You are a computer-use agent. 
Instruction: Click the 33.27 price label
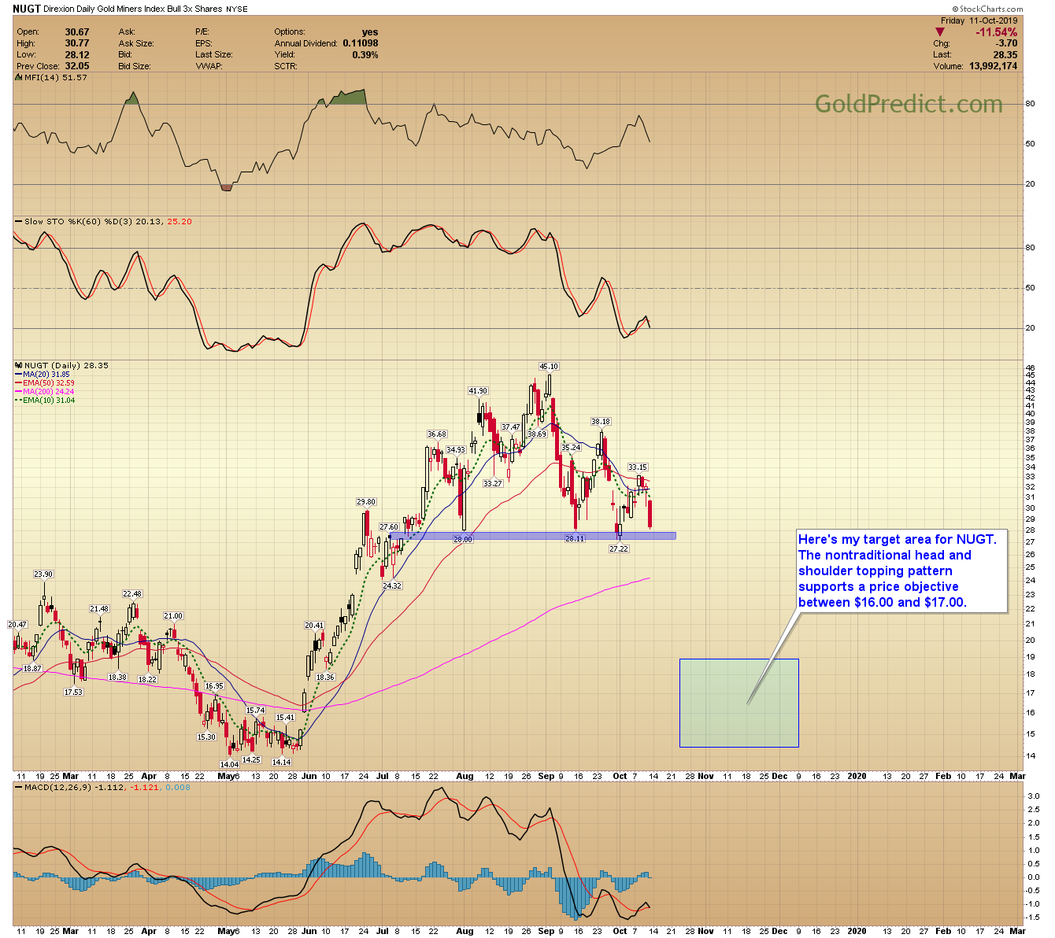[x=493, y=483]
